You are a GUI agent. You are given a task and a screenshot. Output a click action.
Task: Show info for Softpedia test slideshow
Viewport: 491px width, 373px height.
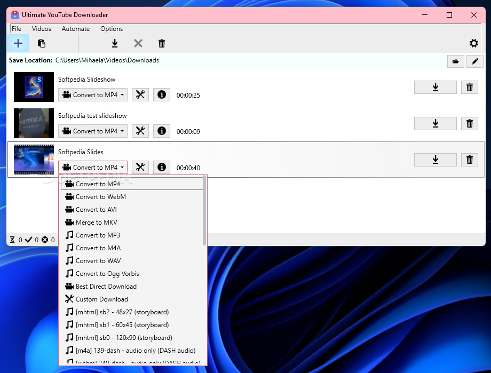click(x=162, y=131)
